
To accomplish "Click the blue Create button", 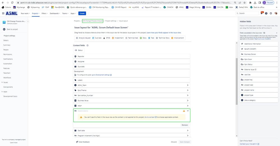I will (82, 13).
